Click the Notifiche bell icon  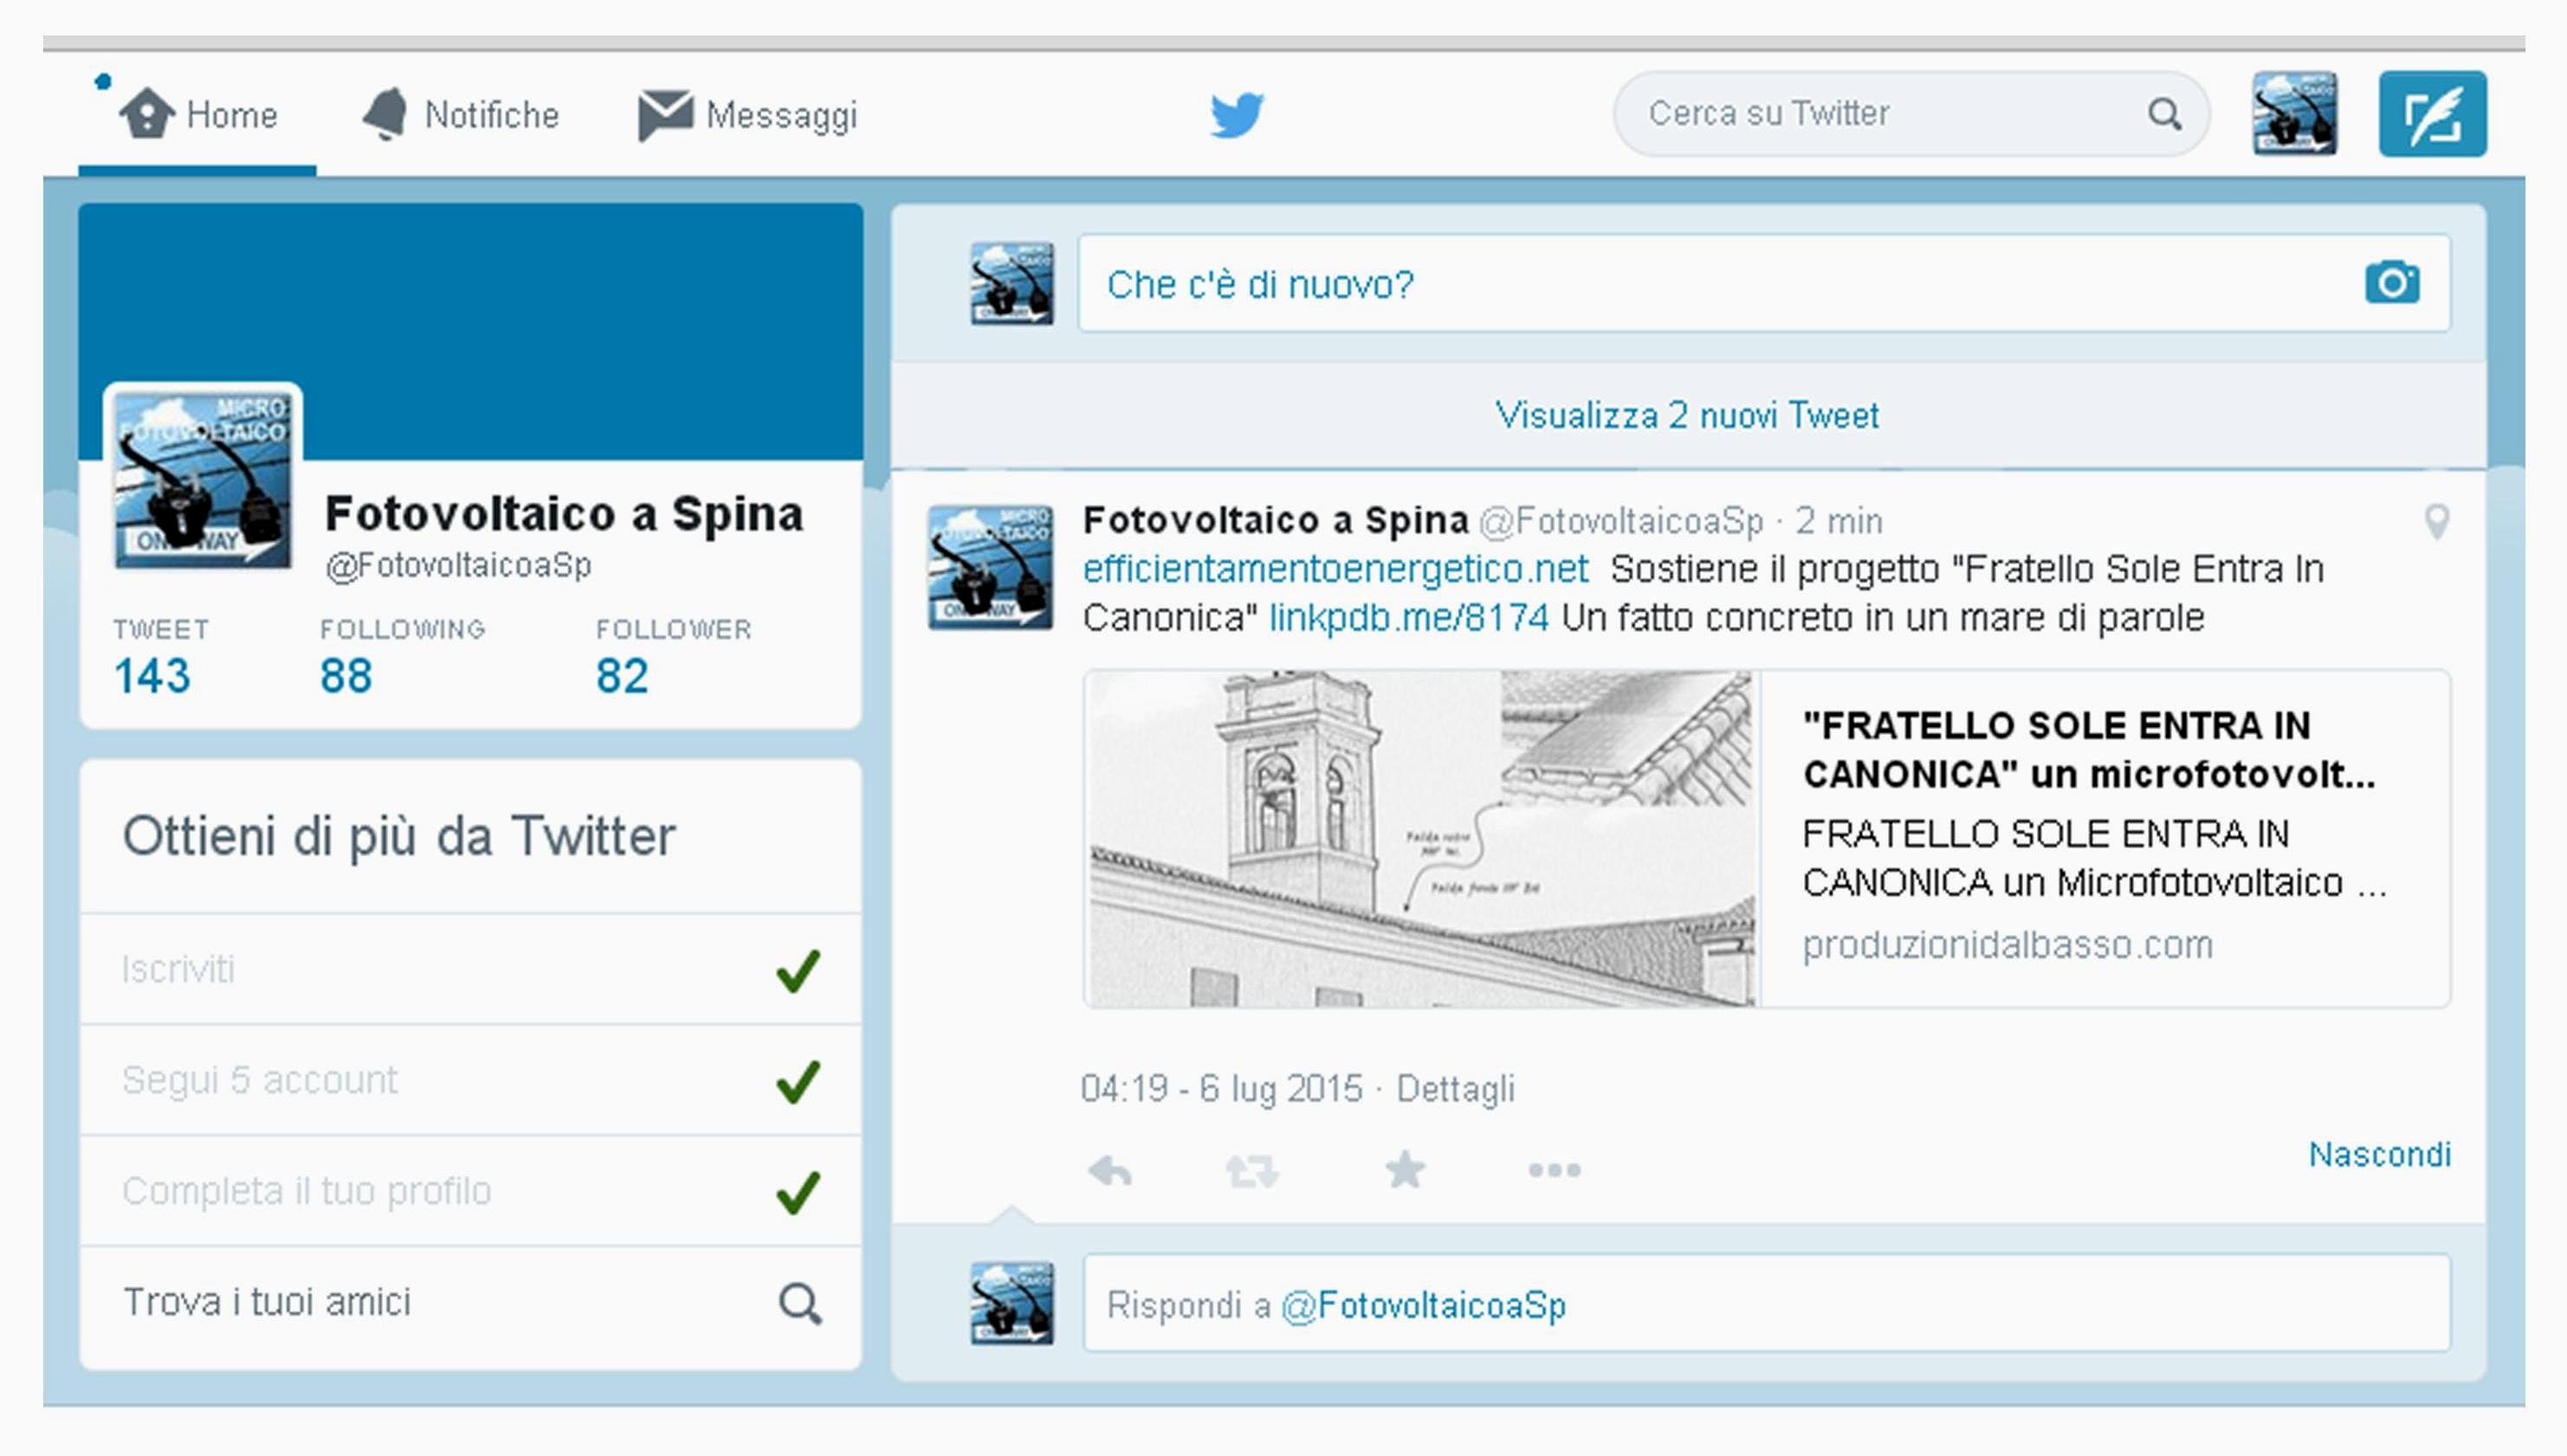coord(385,113)
